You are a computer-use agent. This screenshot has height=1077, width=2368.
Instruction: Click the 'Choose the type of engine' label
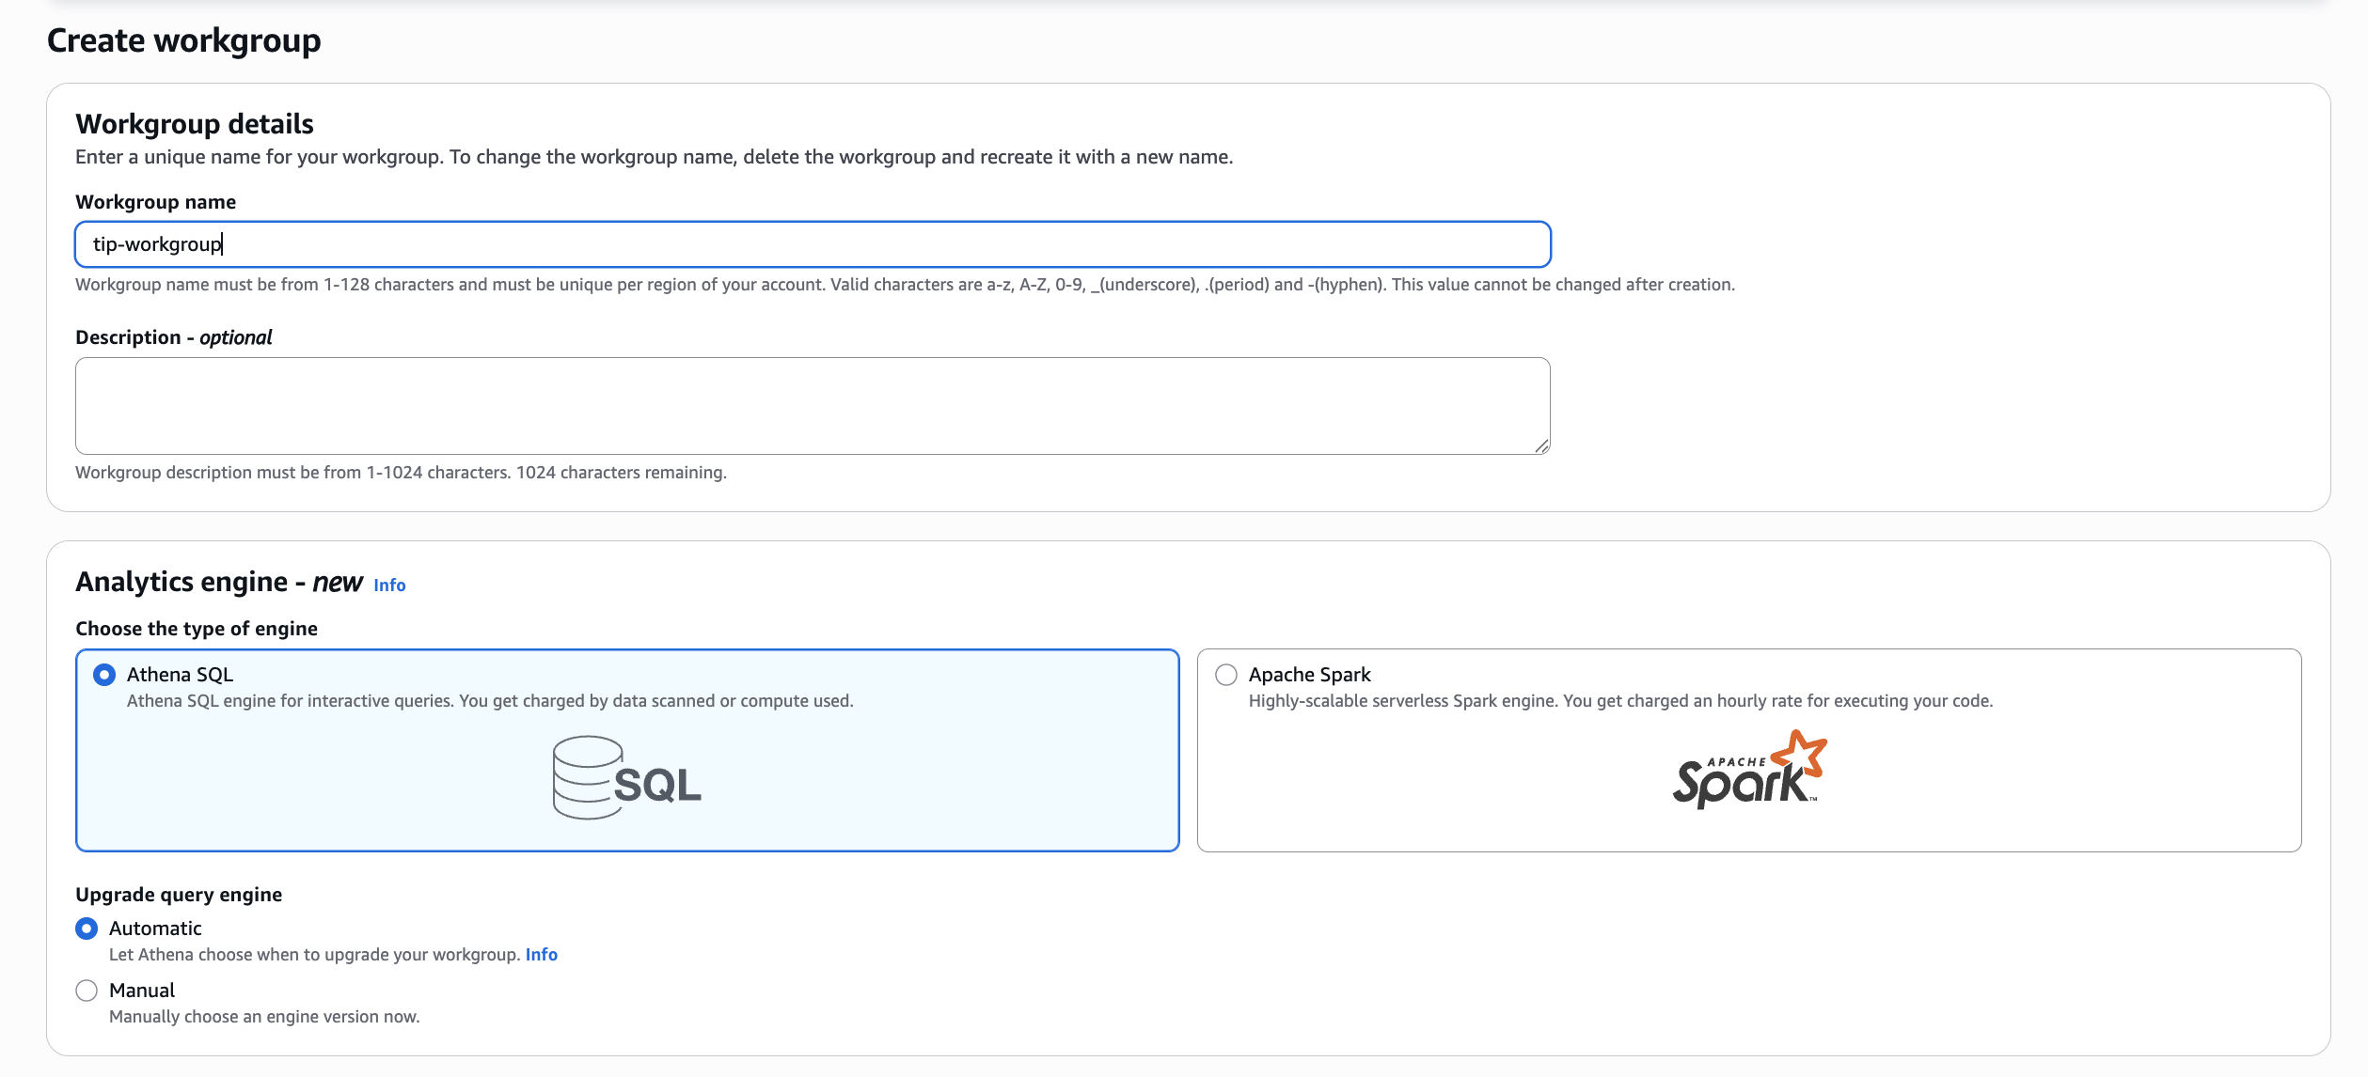(197, 629)
